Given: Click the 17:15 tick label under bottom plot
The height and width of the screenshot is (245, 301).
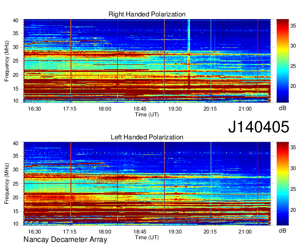Looking at the screenshot, I should [x=69, y=232].
